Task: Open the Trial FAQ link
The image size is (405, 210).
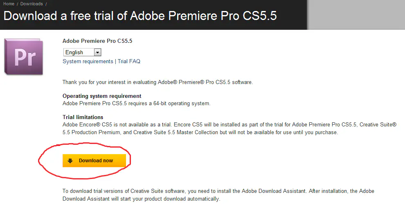Action: click(x=129, y=62)
